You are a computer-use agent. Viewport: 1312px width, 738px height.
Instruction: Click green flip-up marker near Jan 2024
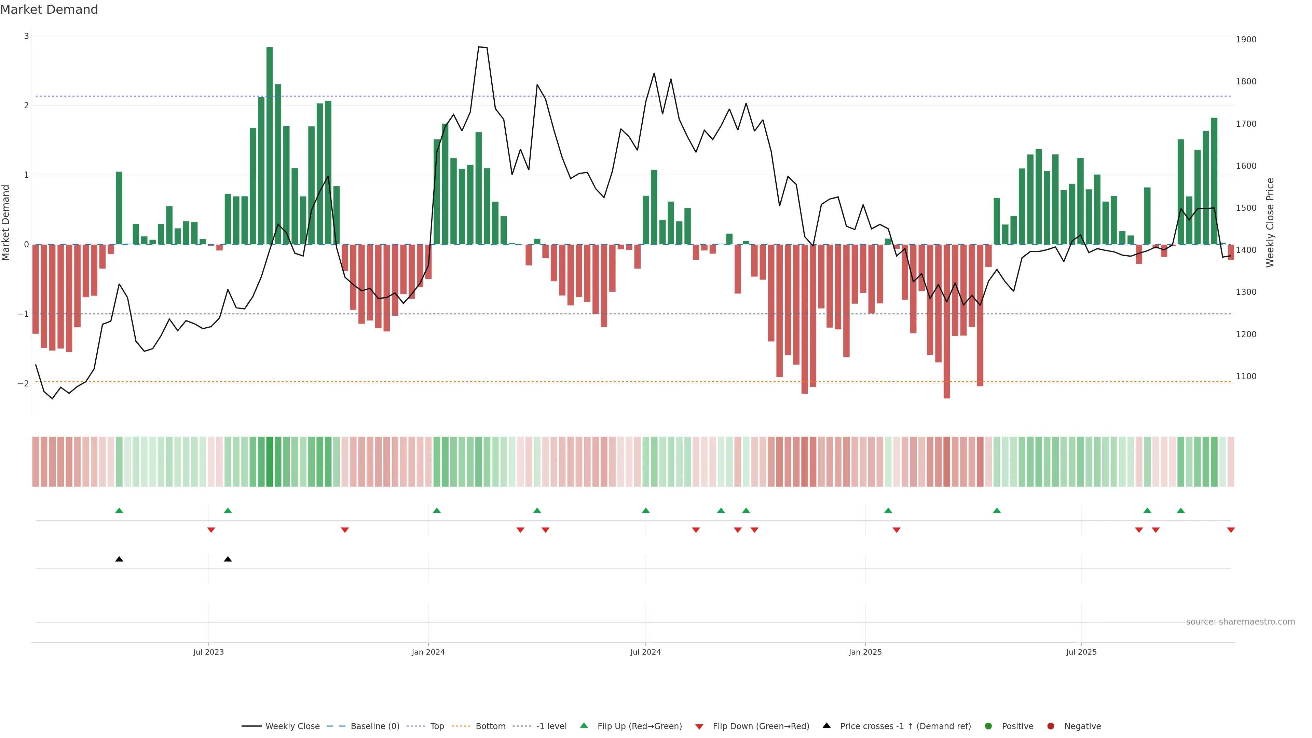point(437,510)
